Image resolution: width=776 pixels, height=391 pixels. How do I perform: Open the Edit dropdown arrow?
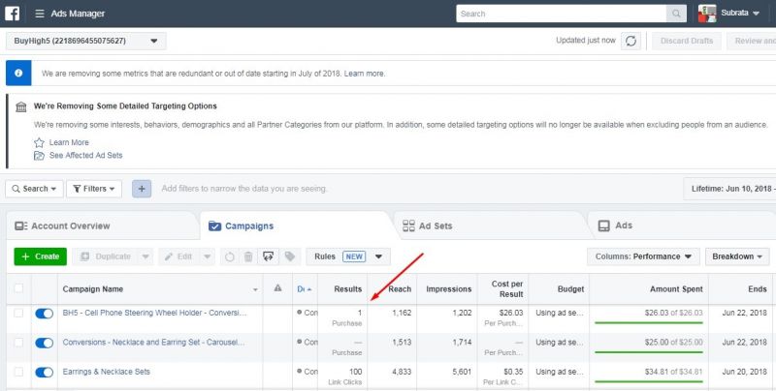208,256
